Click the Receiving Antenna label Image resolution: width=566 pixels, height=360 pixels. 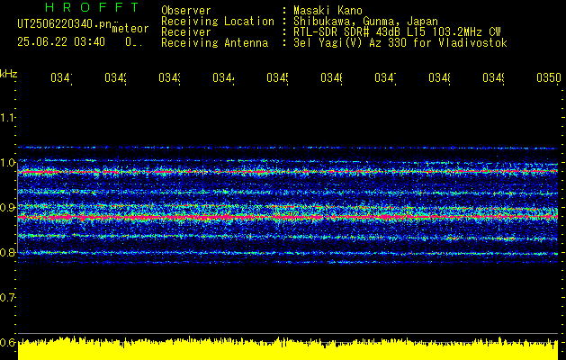coord(215,43)
